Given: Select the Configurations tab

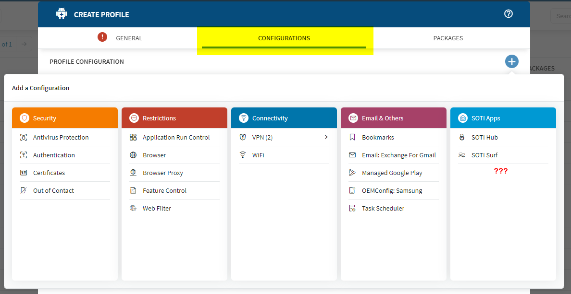Looking at the screenshot, I should pyautogui.click(x=284, y=38).
